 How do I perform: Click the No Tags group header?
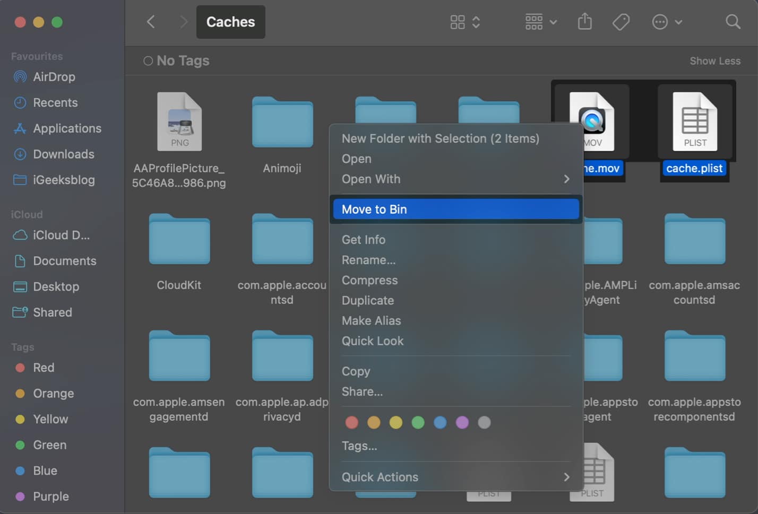point(176,61)
